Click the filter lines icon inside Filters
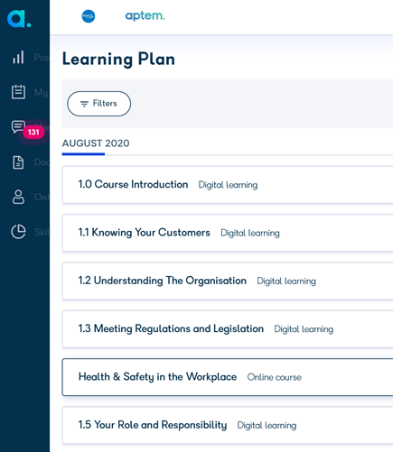 [84, 104]
